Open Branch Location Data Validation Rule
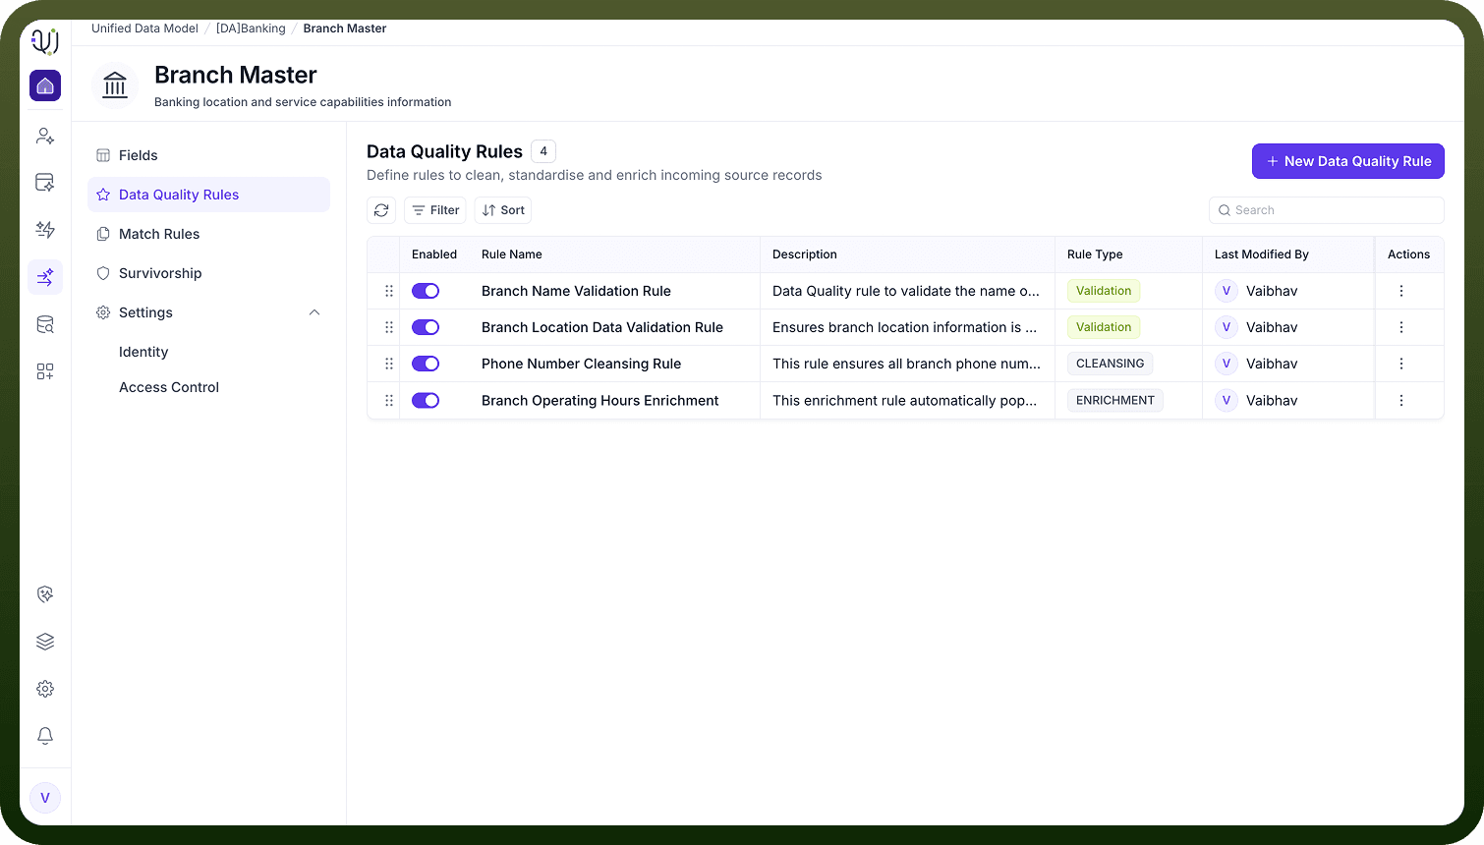 (602, 327)
